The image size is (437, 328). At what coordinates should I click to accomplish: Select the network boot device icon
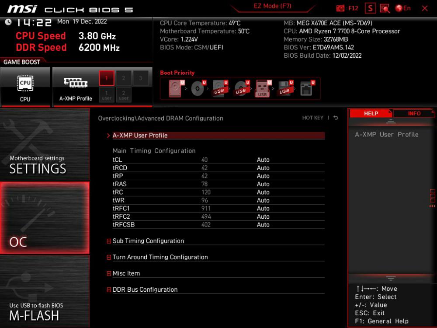tap(307, 88)
